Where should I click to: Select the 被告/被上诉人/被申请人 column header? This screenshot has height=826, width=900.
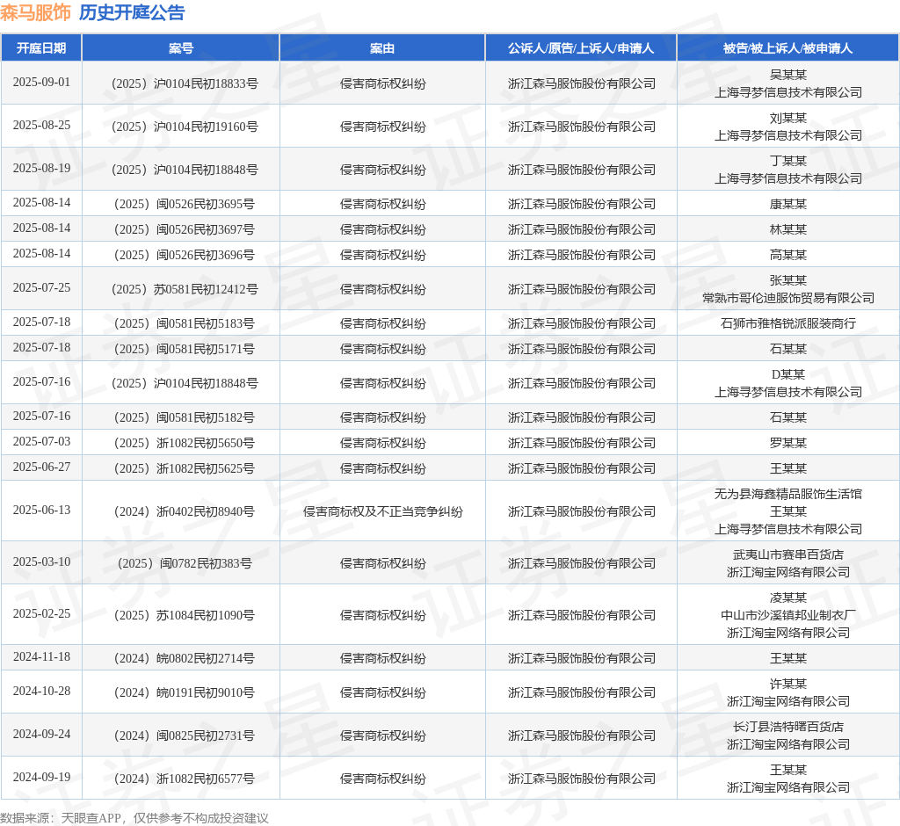point(788,48)
